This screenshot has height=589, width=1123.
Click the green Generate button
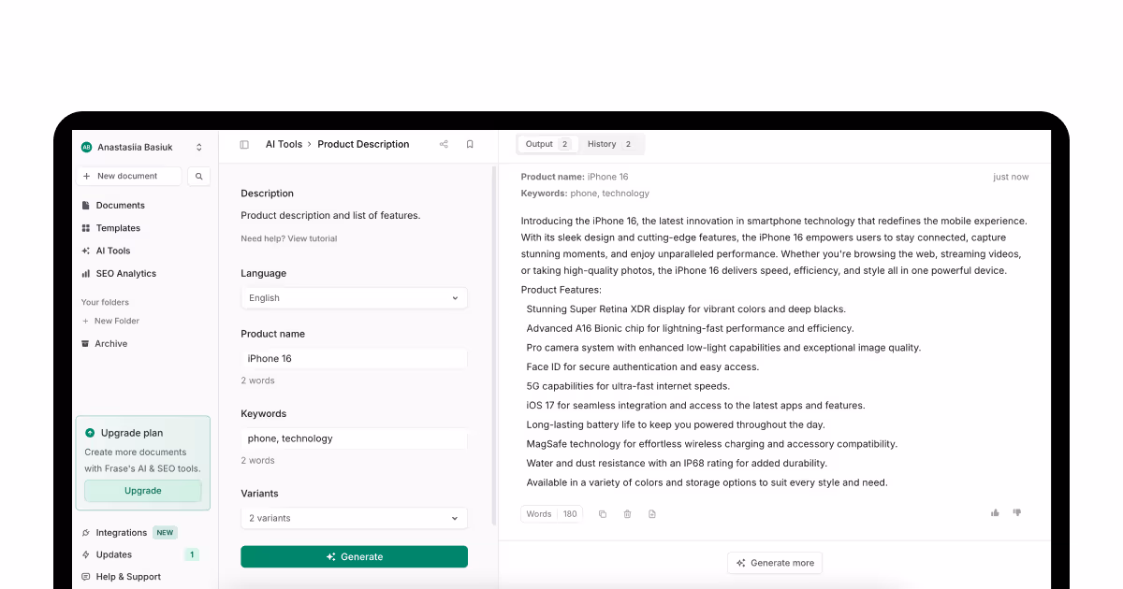(354, 557)
